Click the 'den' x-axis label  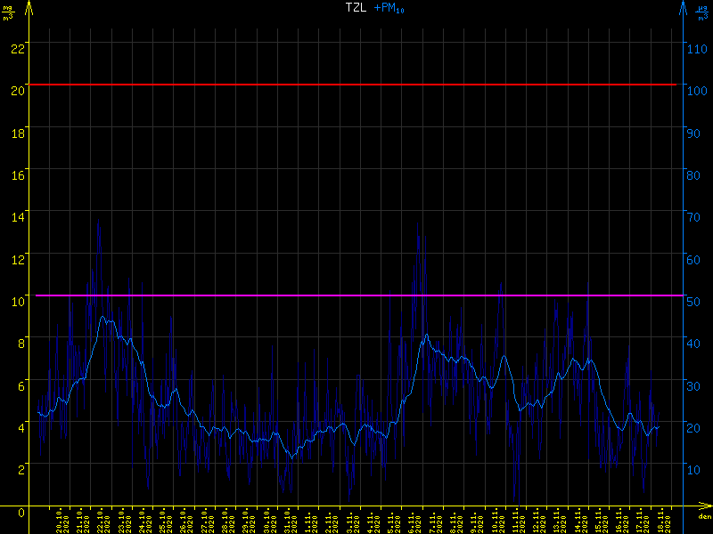click(703, 518)
